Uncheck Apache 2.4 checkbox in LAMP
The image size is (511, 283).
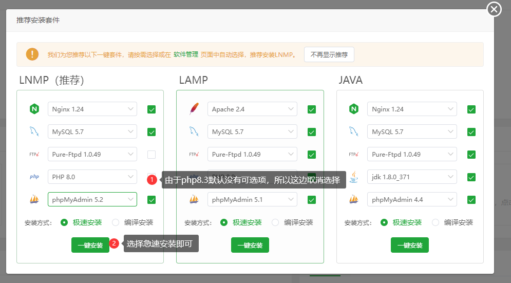pos(312,109)
